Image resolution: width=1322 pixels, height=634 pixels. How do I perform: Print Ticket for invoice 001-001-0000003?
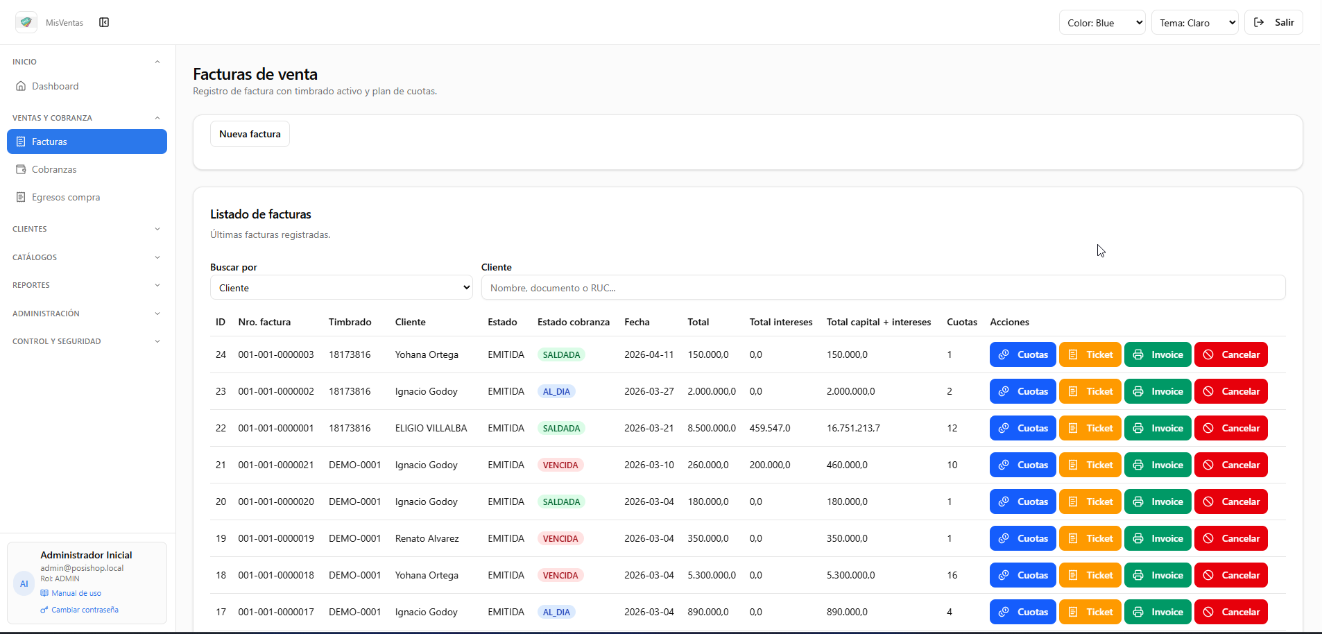click(x=1090, y=354)
